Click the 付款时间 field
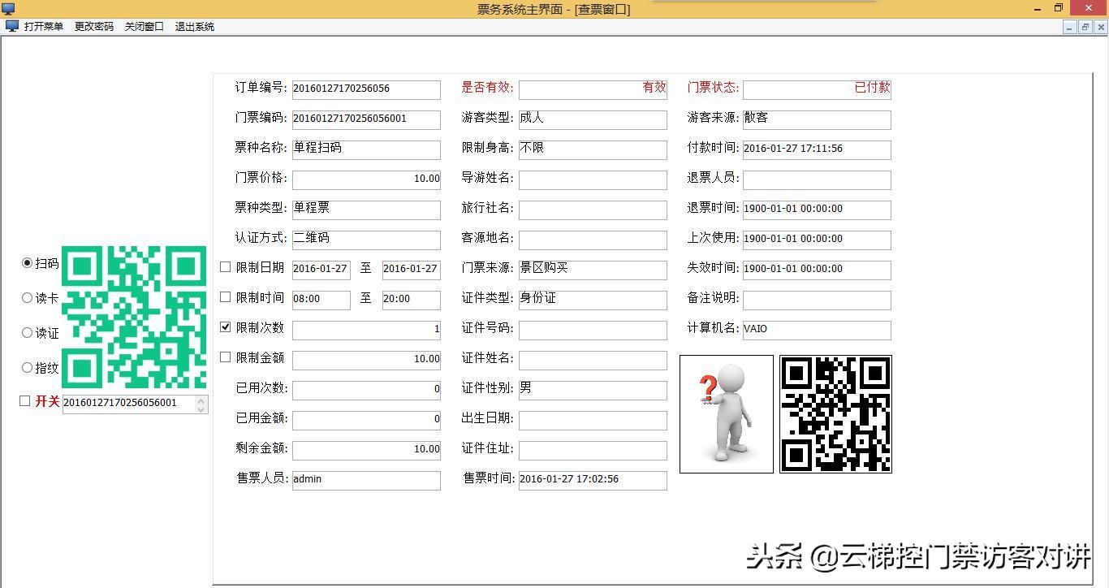The height and width of the screenshot is (588, 1109). tap(817, 149)
